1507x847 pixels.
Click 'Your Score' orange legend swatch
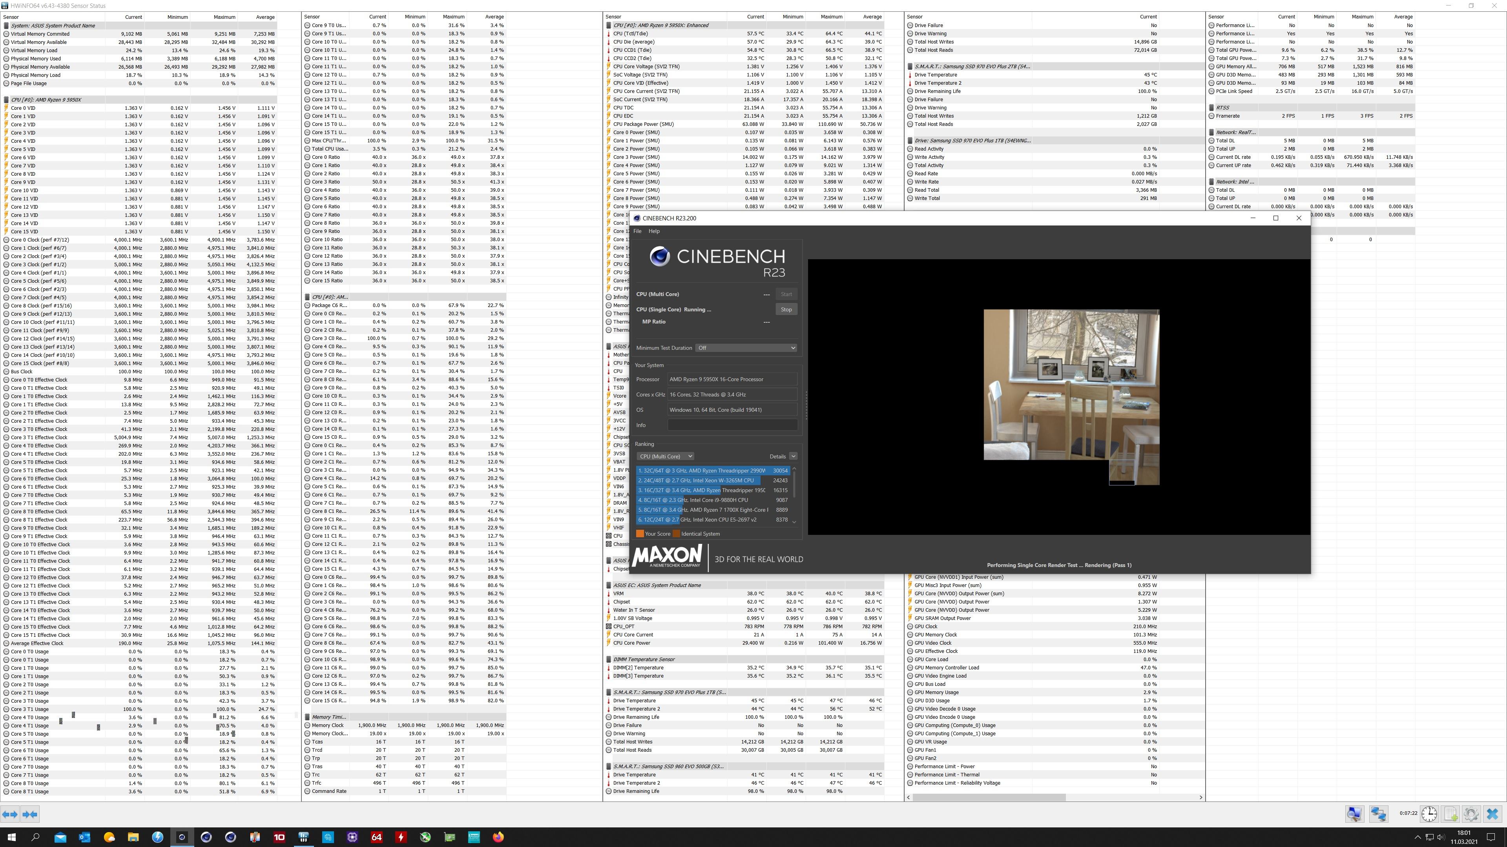[x=640, y=534]
